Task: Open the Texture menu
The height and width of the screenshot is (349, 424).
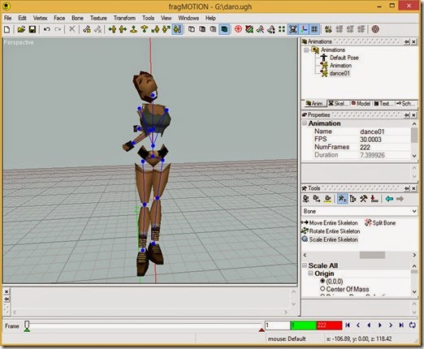Action: 98,18
